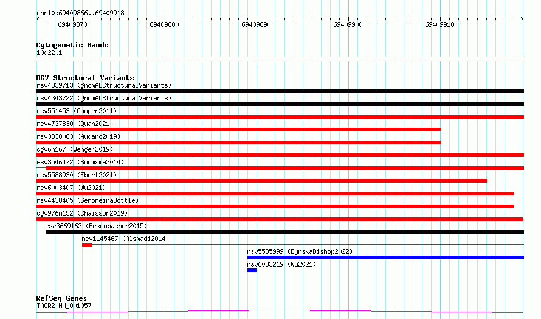Open variant label nsv5588930 (Ebert2021)
The image size is (541, 319).
77,175
